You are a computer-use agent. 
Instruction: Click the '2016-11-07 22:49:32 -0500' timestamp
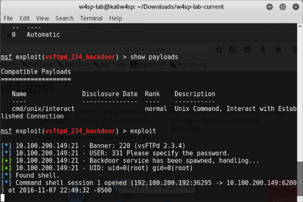65,190
